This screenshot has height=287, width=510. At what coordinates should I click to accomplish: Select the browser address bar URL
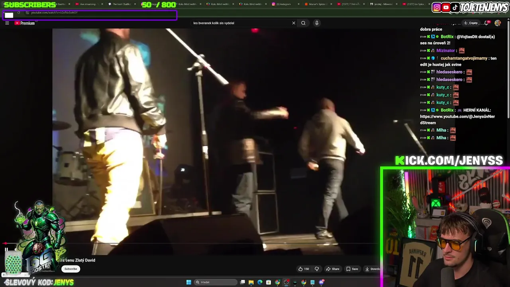point(54,13)
